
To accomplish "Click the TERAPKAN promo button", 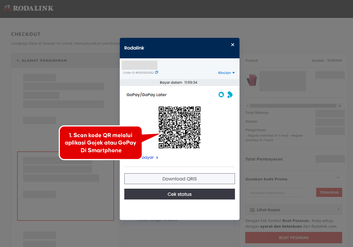I will (x=329, y=192).
